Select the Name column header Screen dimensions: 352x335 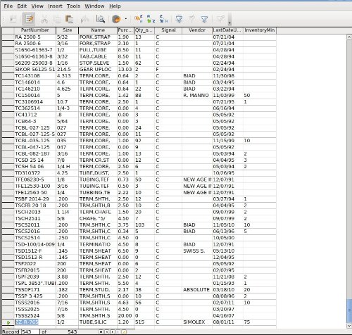pos(98,30)
